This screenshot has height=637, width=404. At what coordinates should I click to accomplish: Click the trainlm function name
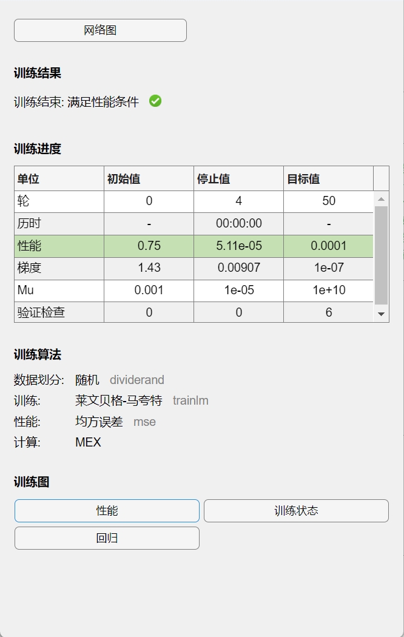(x=190, y=400)
